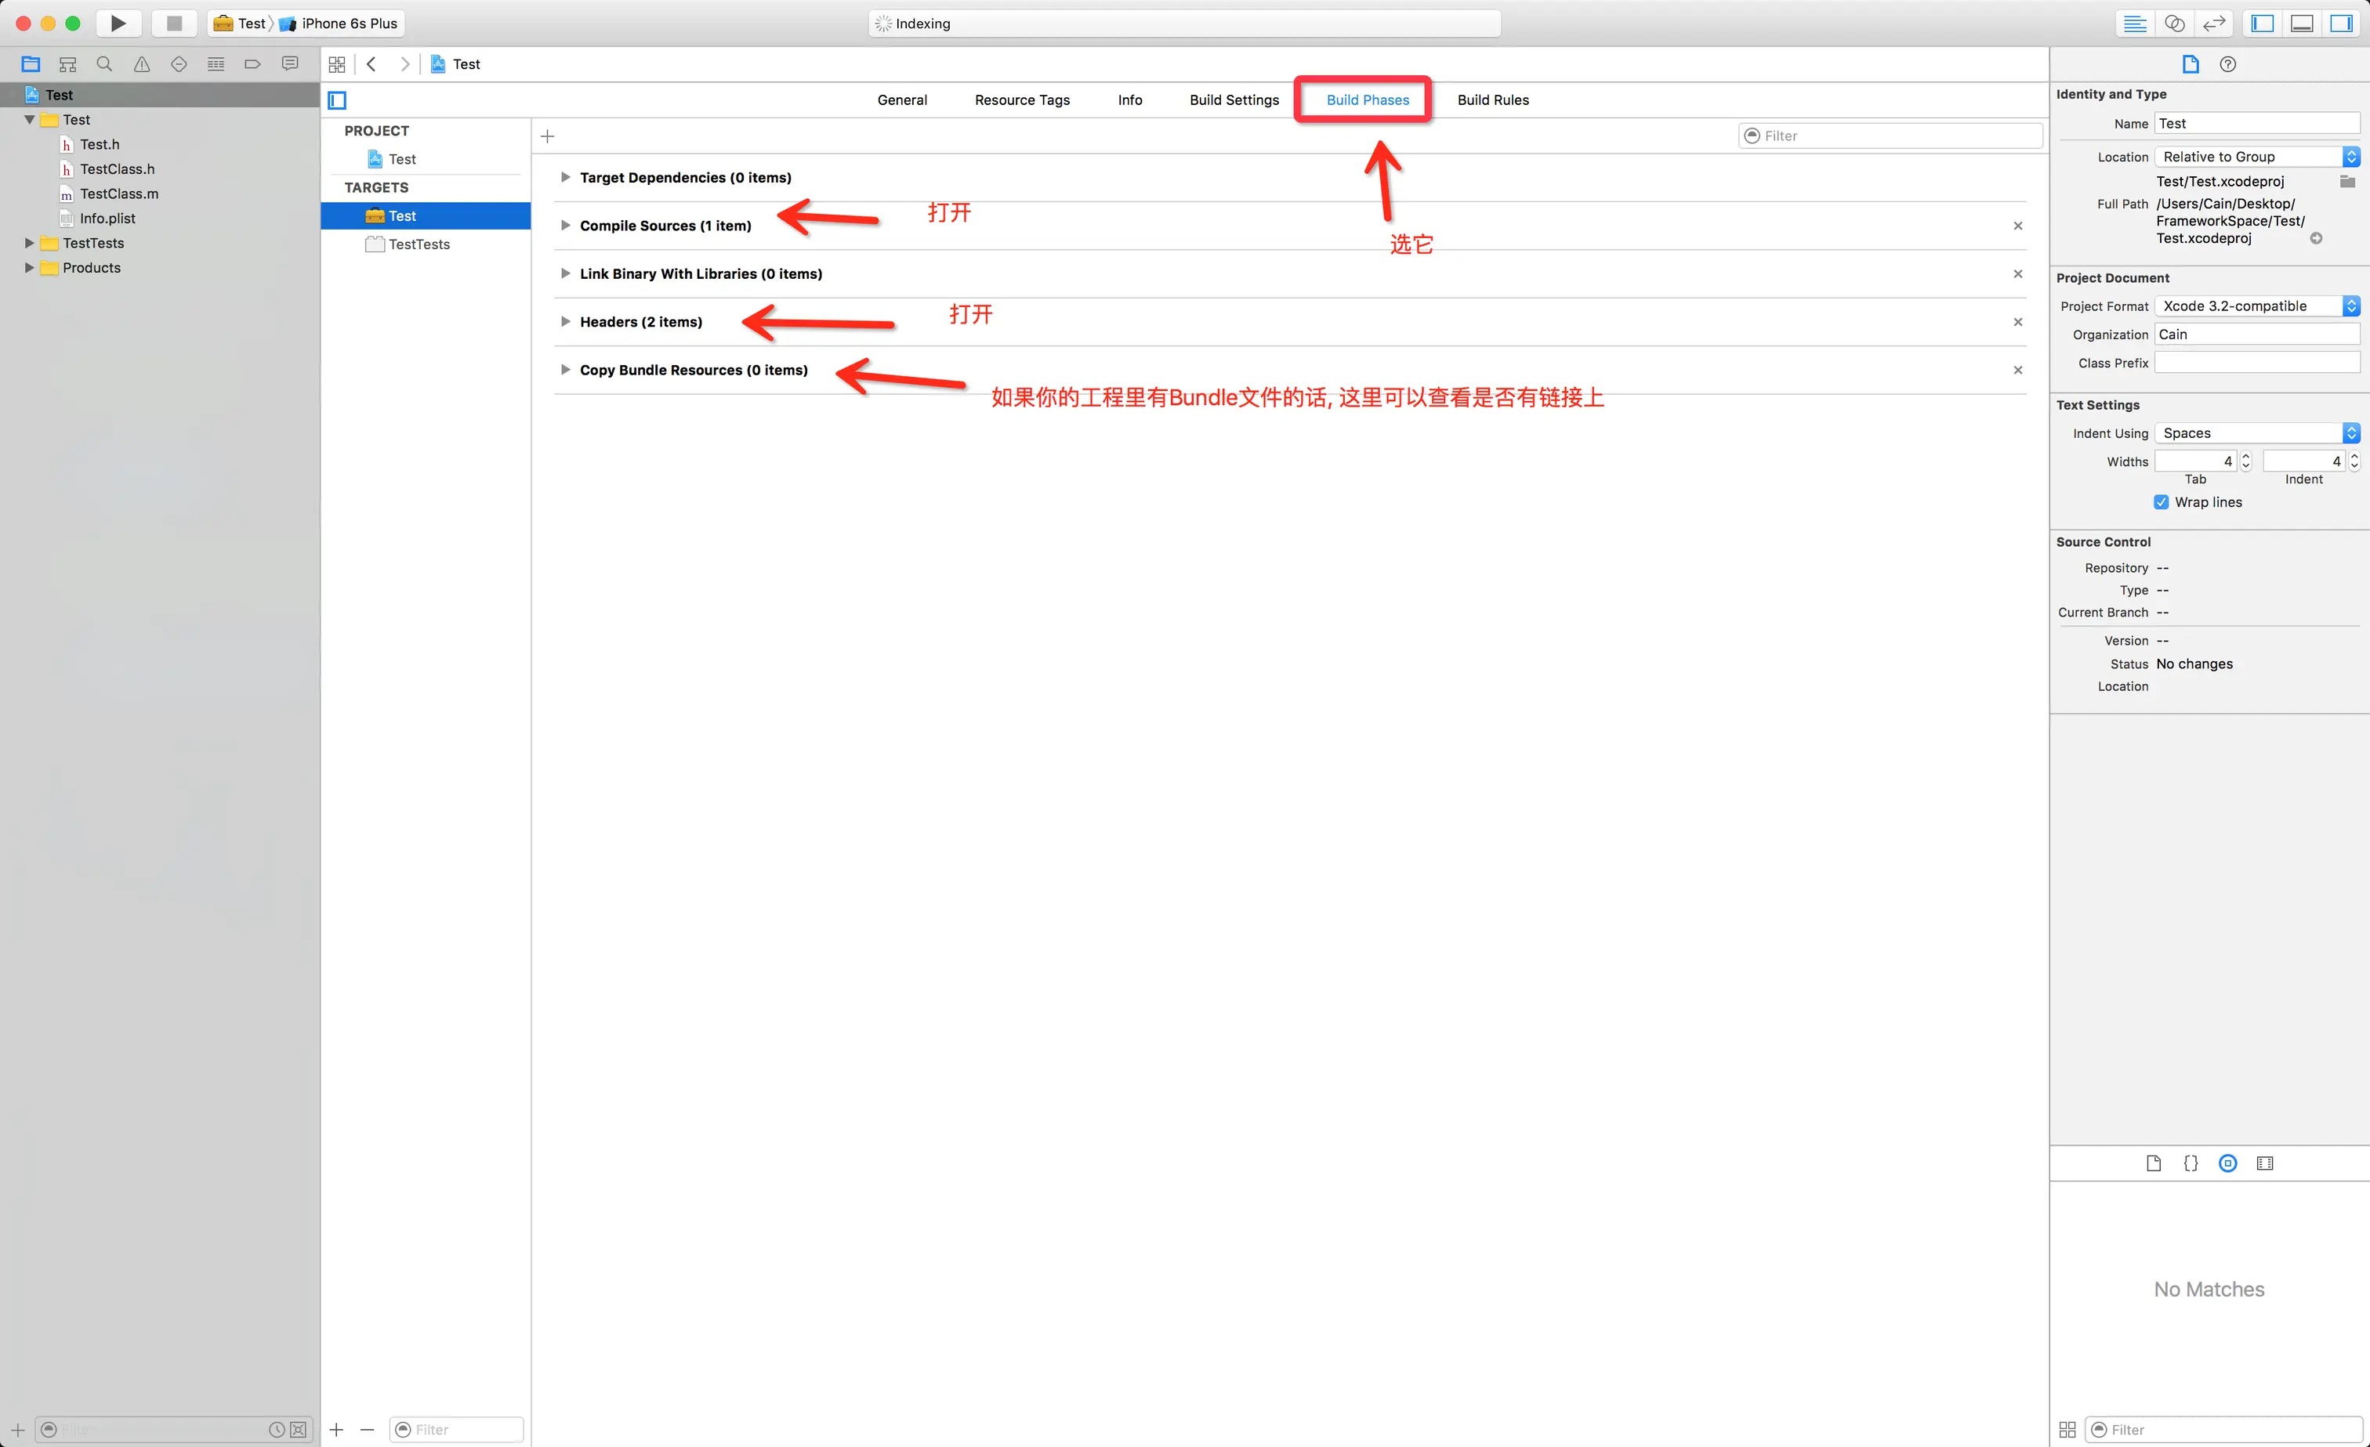Increase the Tab width stepper
The width and height of the screenshot is (2370, 1447).
click(2246, 456)
